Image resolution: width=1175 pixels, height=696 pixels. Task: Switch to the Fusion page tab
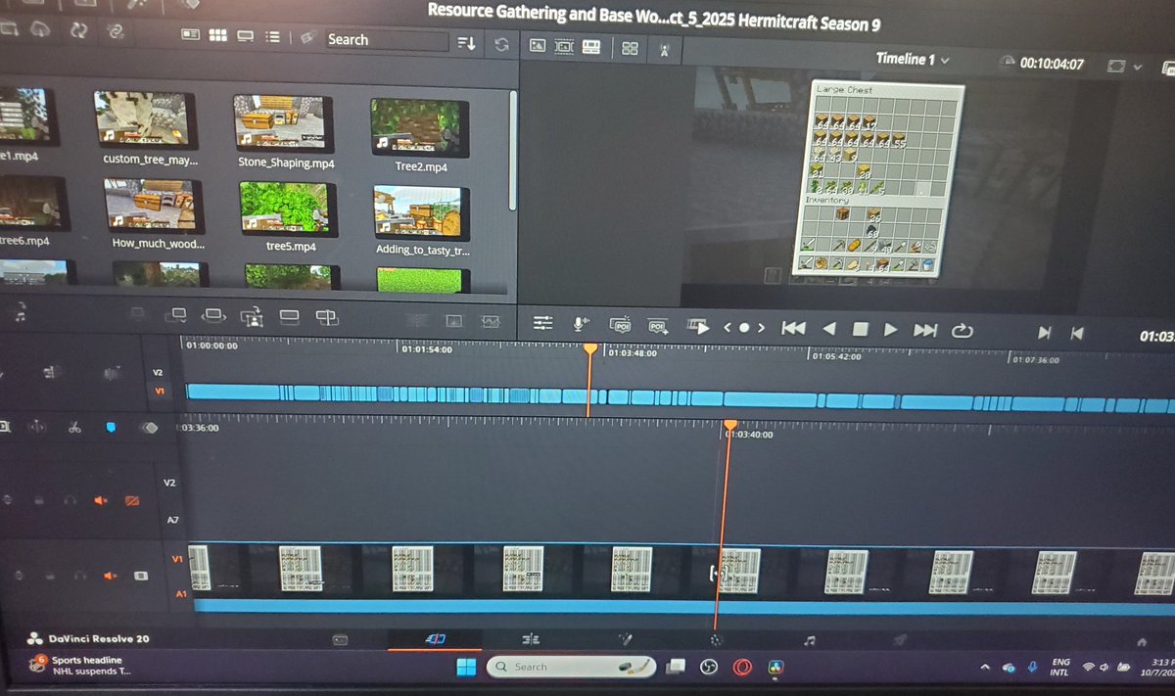(624, 640)
